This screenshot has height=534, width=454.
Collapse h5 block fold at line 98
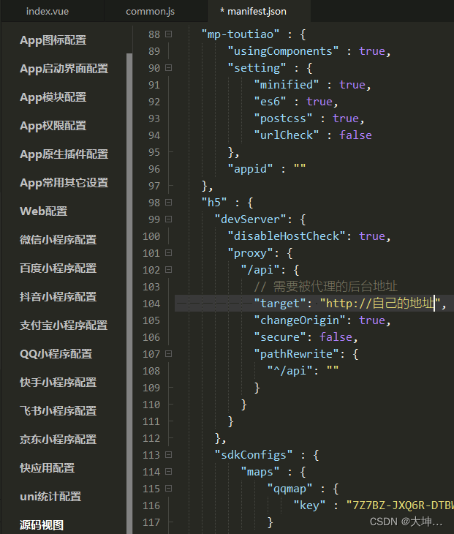168,203
